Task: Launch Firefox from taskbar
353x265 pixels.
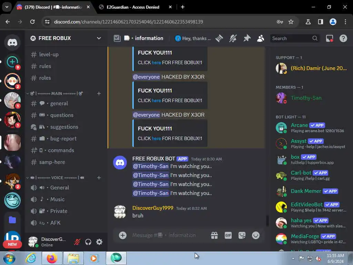Action: [52, 258]
